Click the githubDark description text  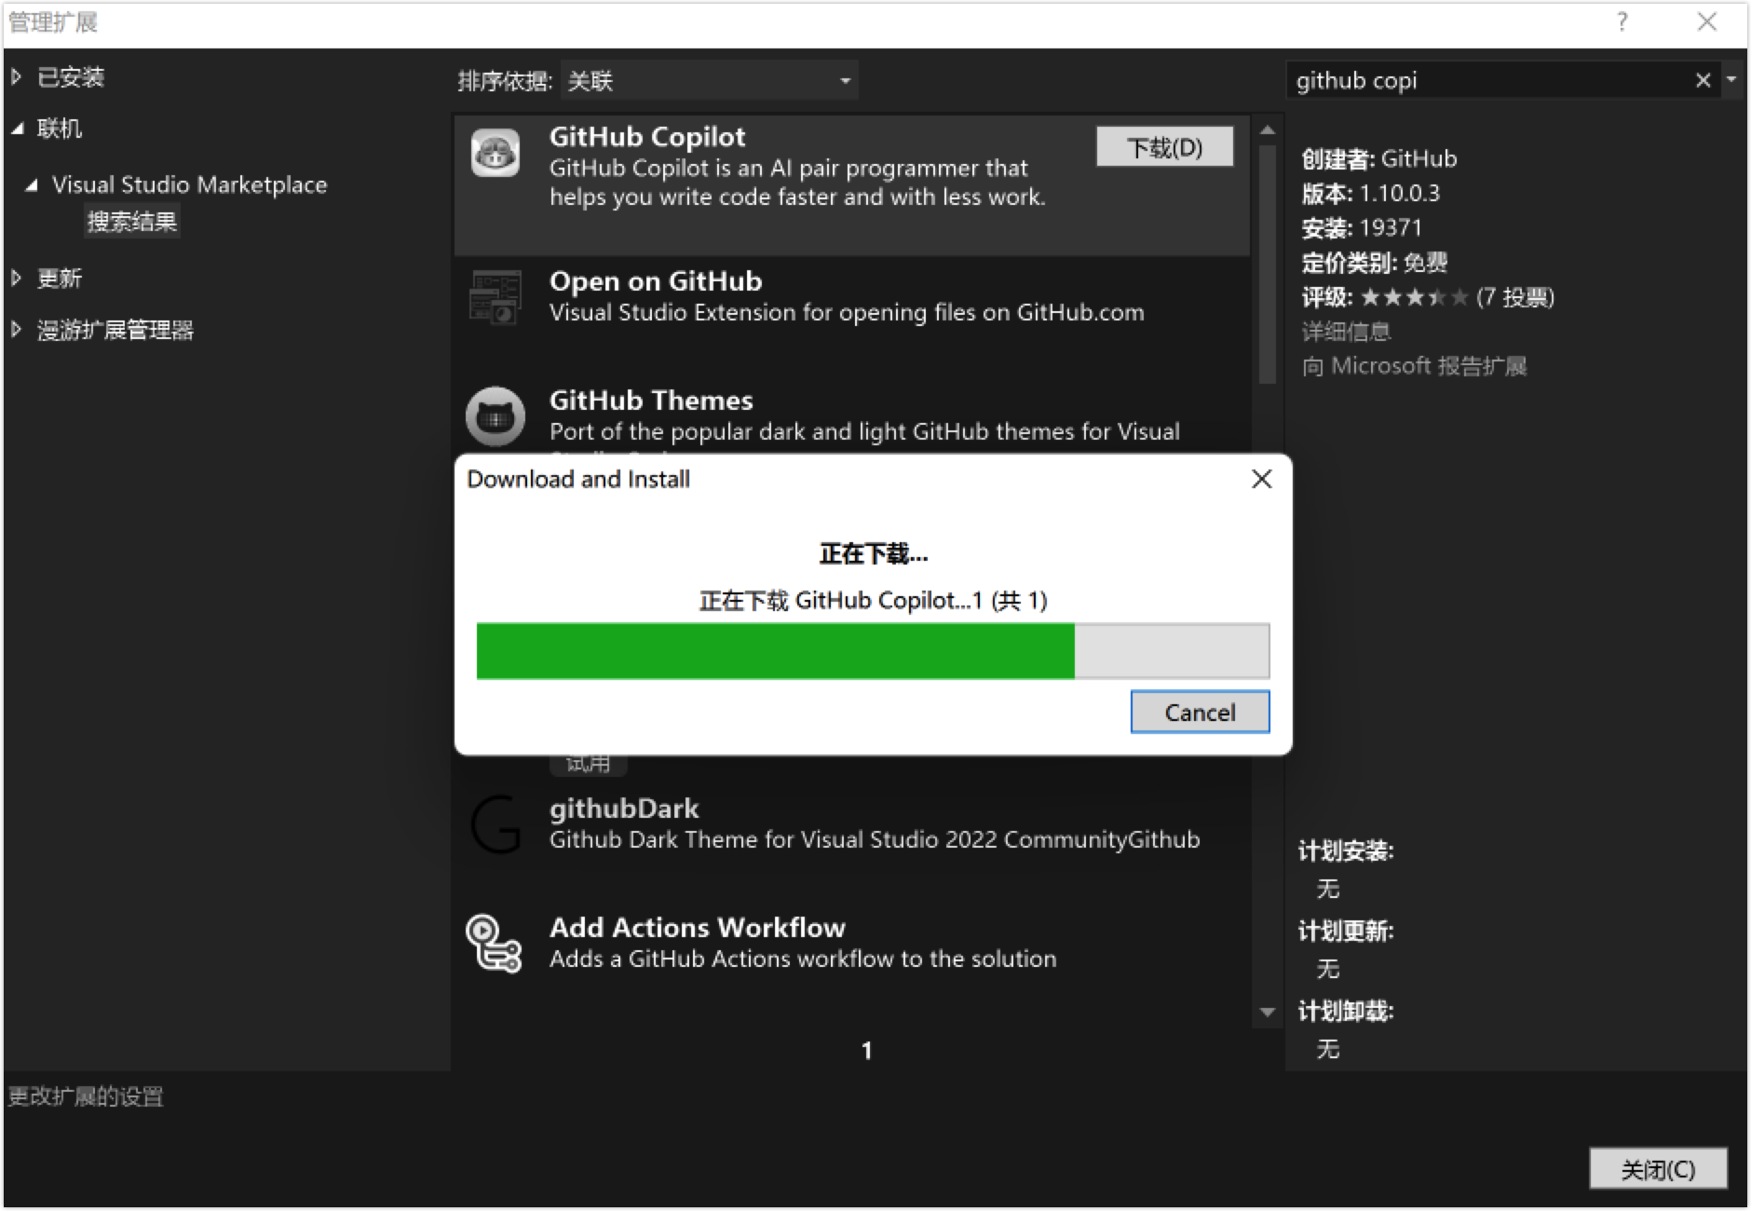pyautogui.click(x=875, y=840)
